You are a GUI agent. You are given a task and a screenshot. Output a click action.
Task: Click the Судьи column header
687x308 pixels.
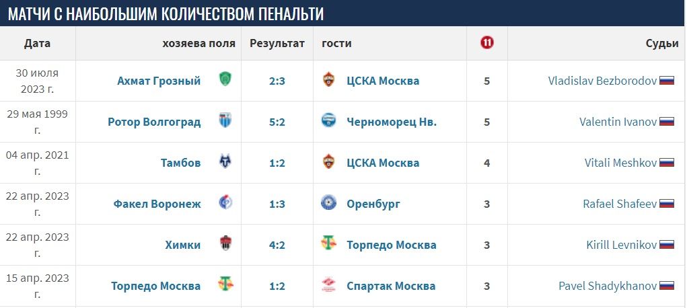pos(662,43)
